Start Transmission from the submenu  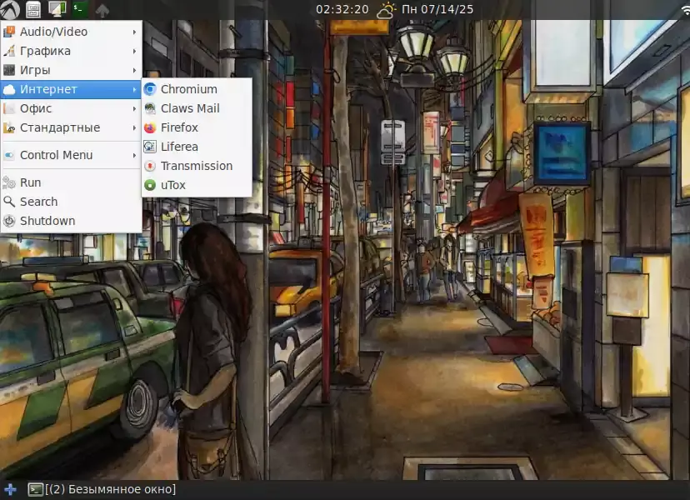[197, 166]
